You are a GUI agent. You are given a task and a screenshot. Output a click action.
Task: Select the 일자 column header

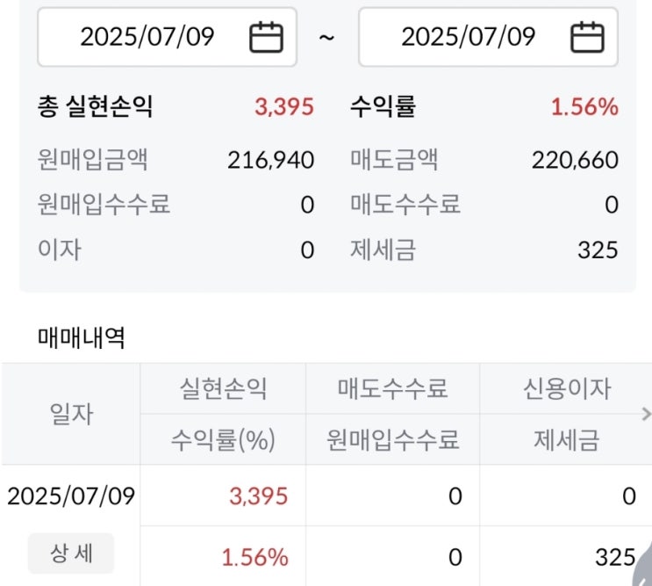[71, 414]
